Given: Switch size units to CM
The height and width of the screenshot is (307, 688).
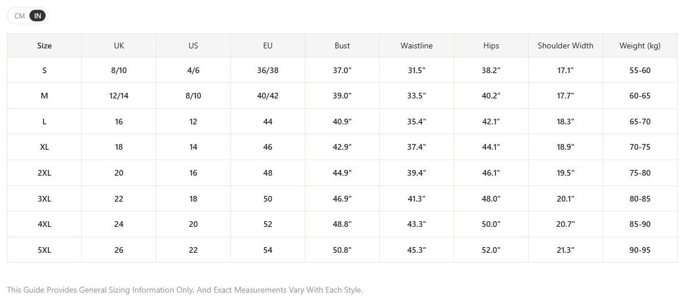Looking at the screenshot, I should coord(19,16).
